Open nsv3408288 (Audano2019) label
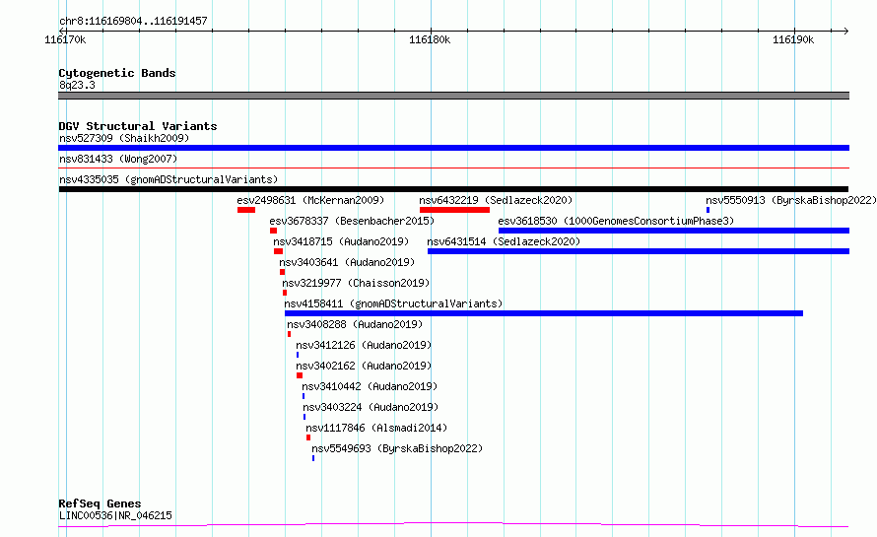877x537 pixels. [x=355, y=324]
